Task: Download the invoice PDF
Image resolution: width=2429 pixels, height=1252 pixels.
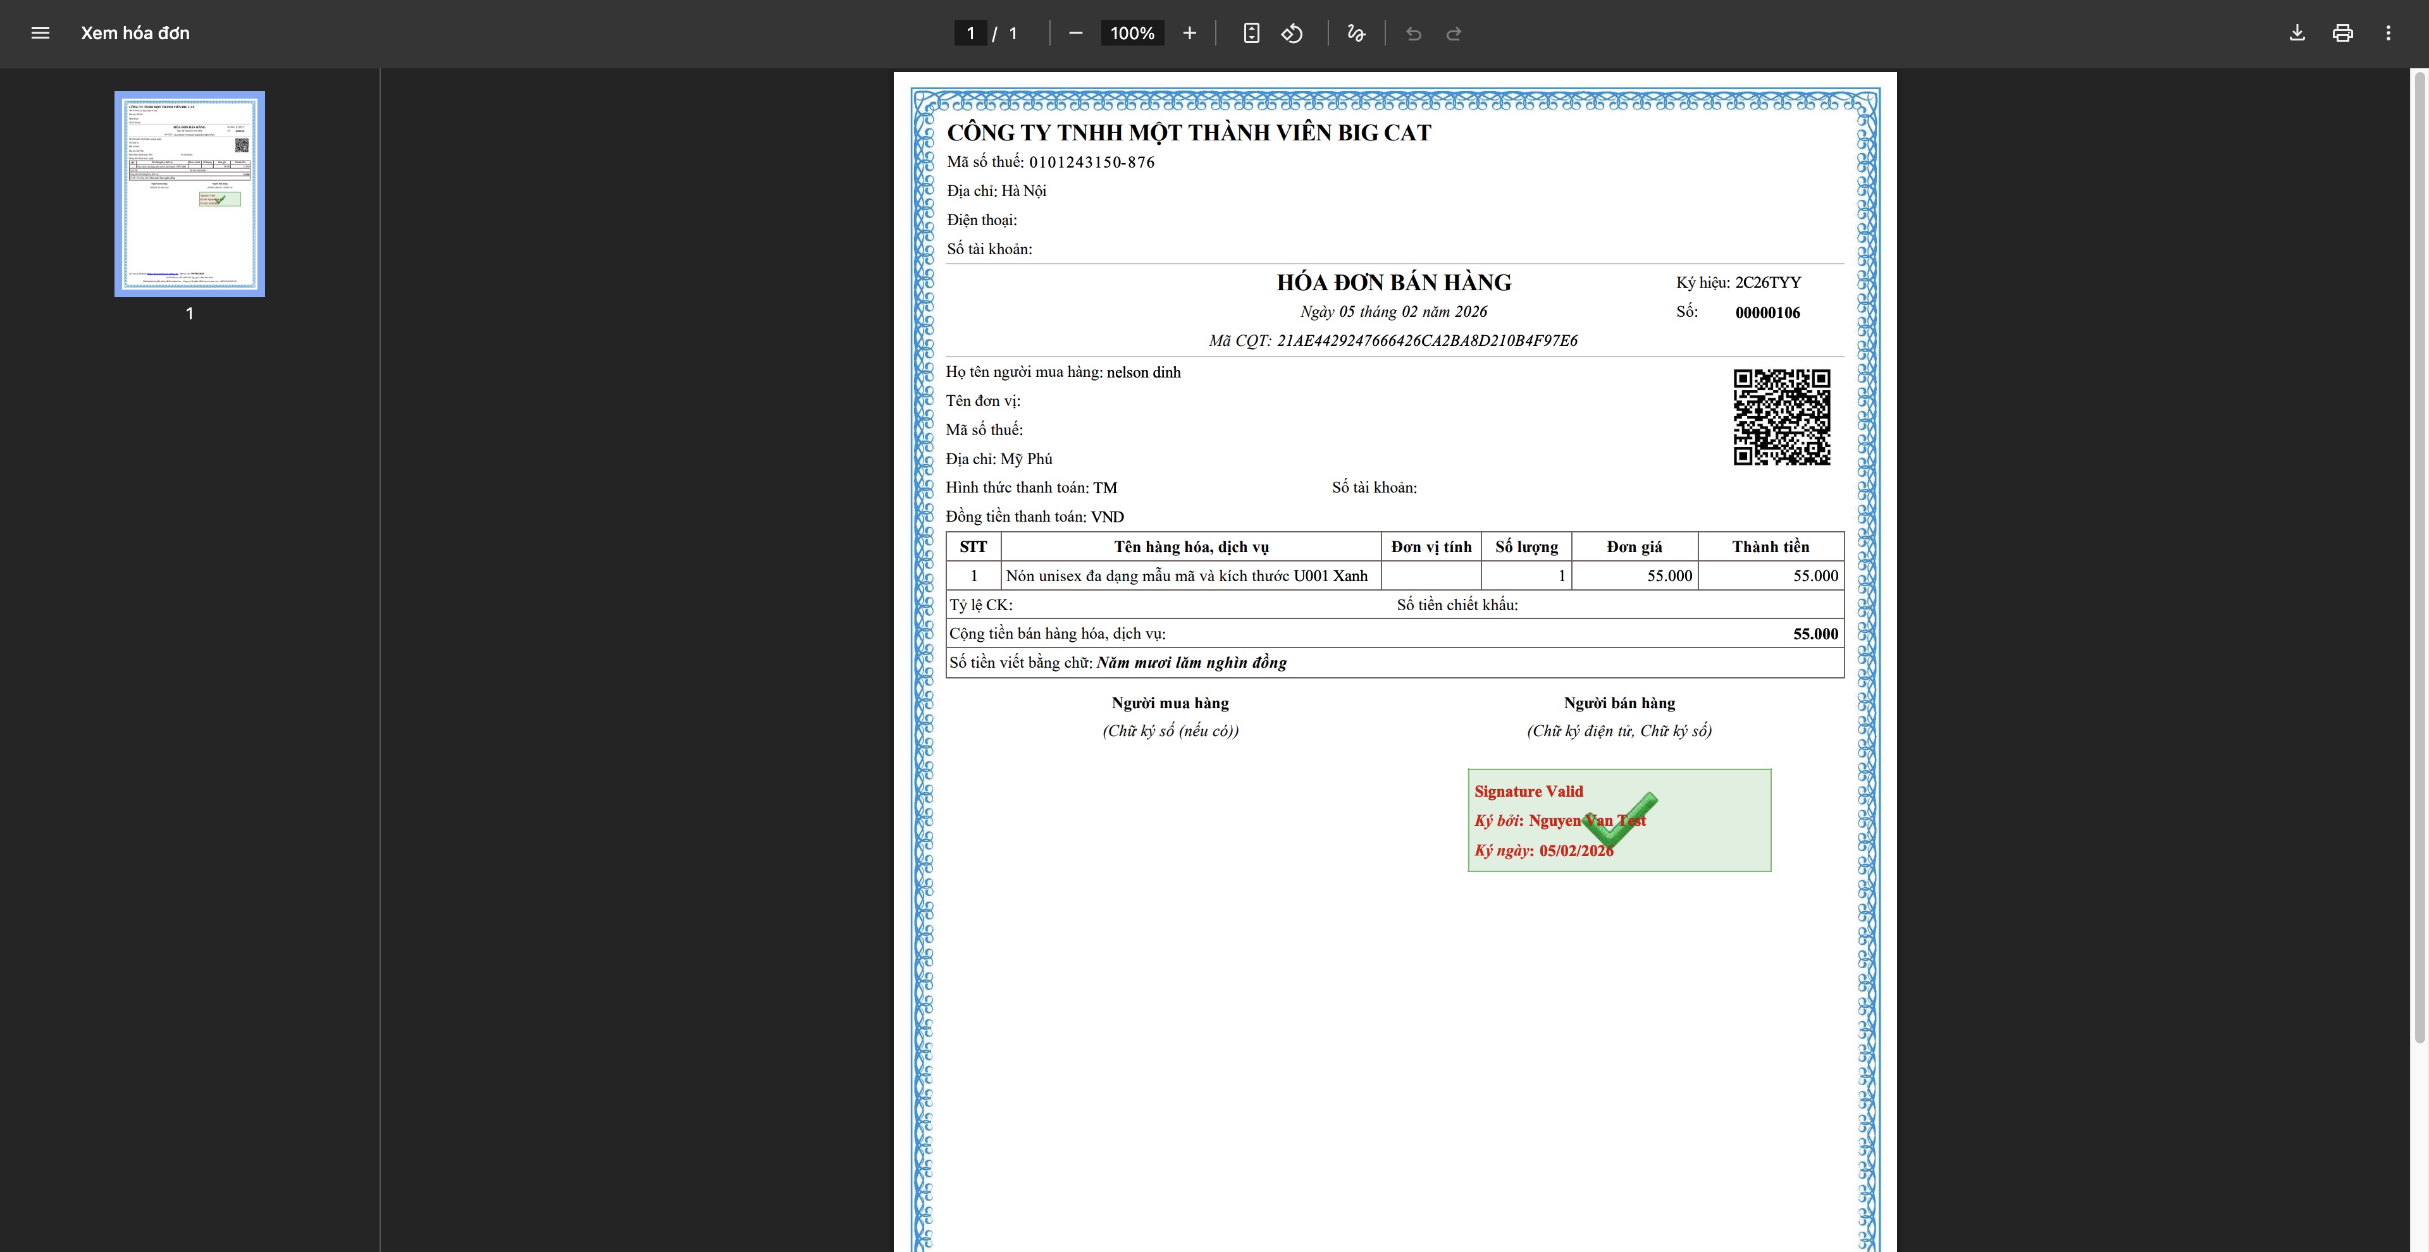Action: pos(2297,33)
